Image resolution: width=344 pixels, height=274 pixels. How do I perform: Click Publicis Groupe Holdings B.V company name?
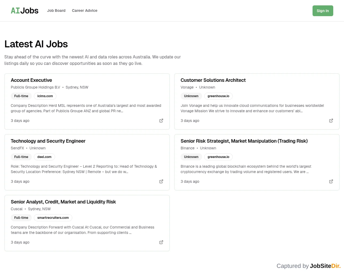pyautogui.click(x=35, y=87)
